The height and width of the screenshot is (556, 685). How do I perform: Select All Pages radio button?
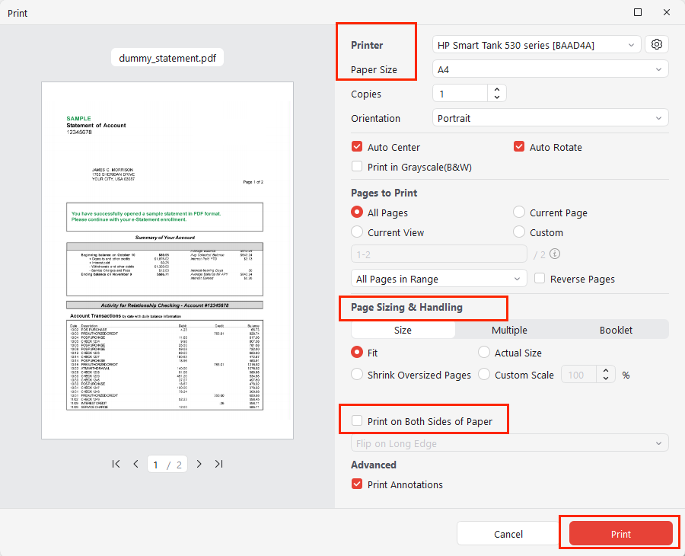click(x=357, y=212)
